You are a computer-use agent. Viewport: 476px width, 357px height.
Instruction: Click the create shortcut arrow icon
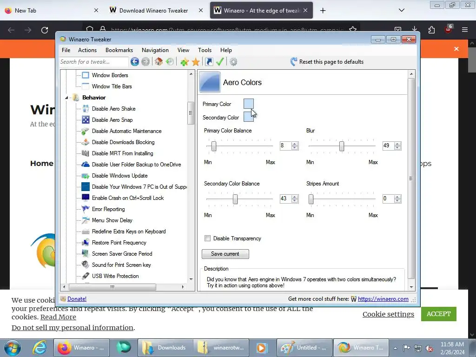pos(209,62)
